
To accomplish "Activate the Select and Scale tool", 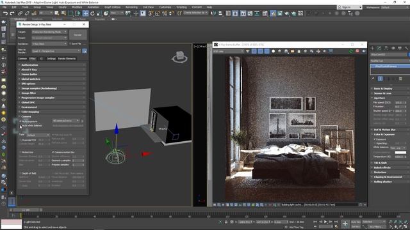I will (99, 13).
